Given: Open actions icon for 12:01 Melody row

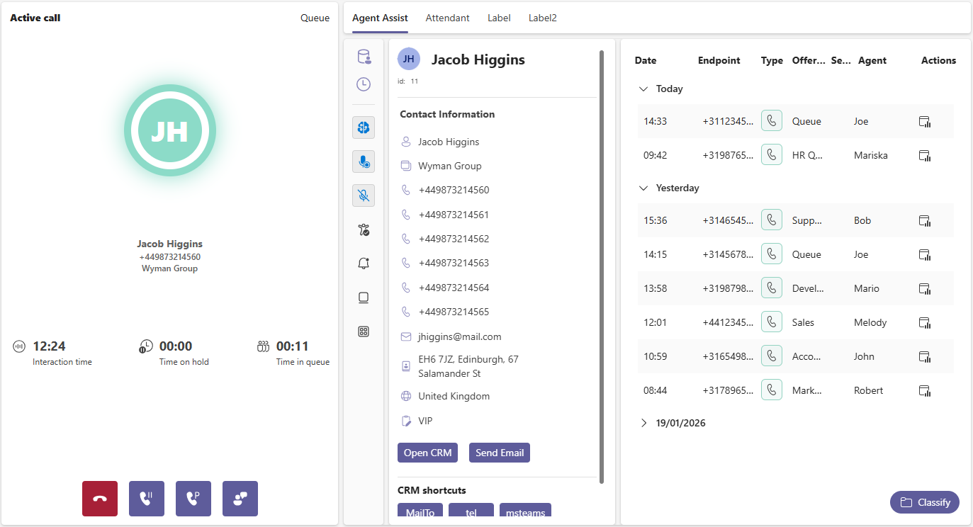Looking at the screenshot, I should pyautogui.click(x=924, y=323).
